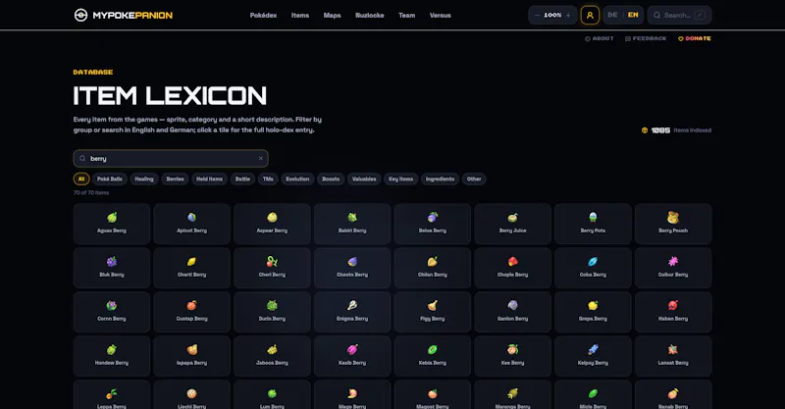This screenshot has height=409, width=785.
Task: Toggle the All filter chip
Action: [81, 179]
